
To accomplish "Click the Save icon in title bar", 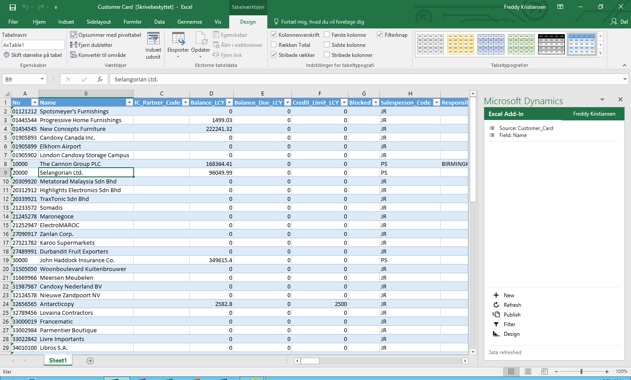I will coord(13,7).
